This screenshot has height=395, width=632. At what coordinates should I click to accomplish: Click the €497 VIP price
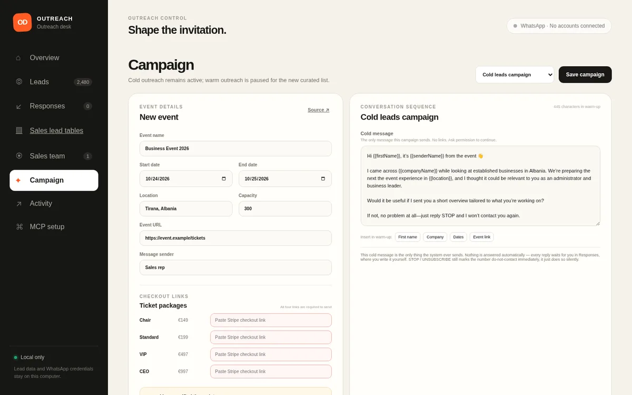pyautogui.click(x=183, y=354)
